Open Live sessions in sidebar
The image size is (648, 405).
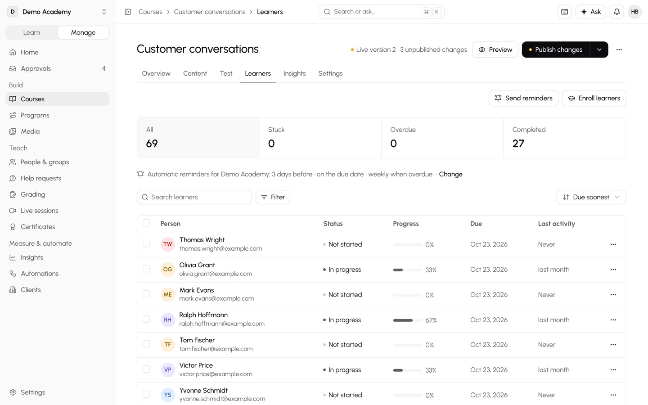58,211
